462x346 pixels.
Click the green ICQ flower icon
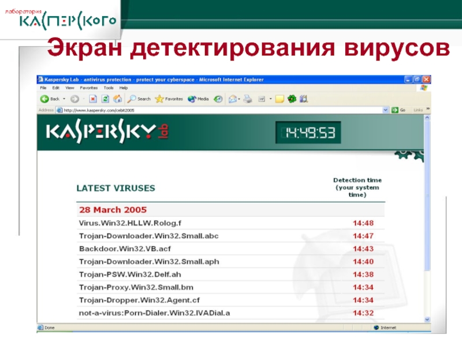click(292, 99)
